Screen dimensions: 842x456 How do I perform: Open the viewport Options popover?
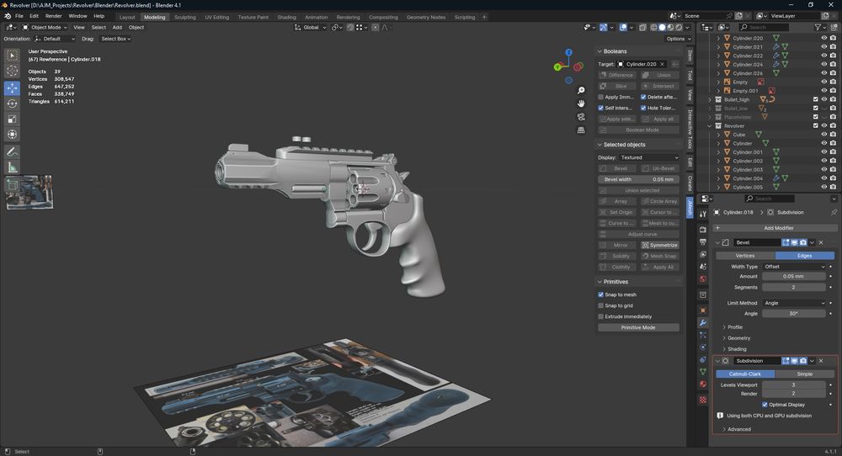[x=678, y=39]
